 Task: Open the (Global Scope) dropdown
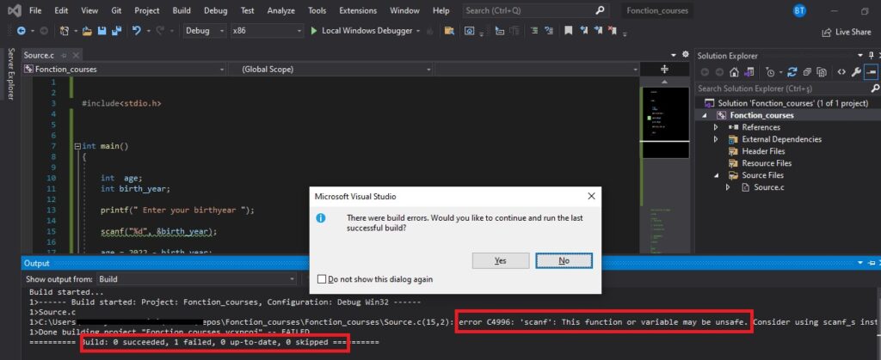pos(331,69)
